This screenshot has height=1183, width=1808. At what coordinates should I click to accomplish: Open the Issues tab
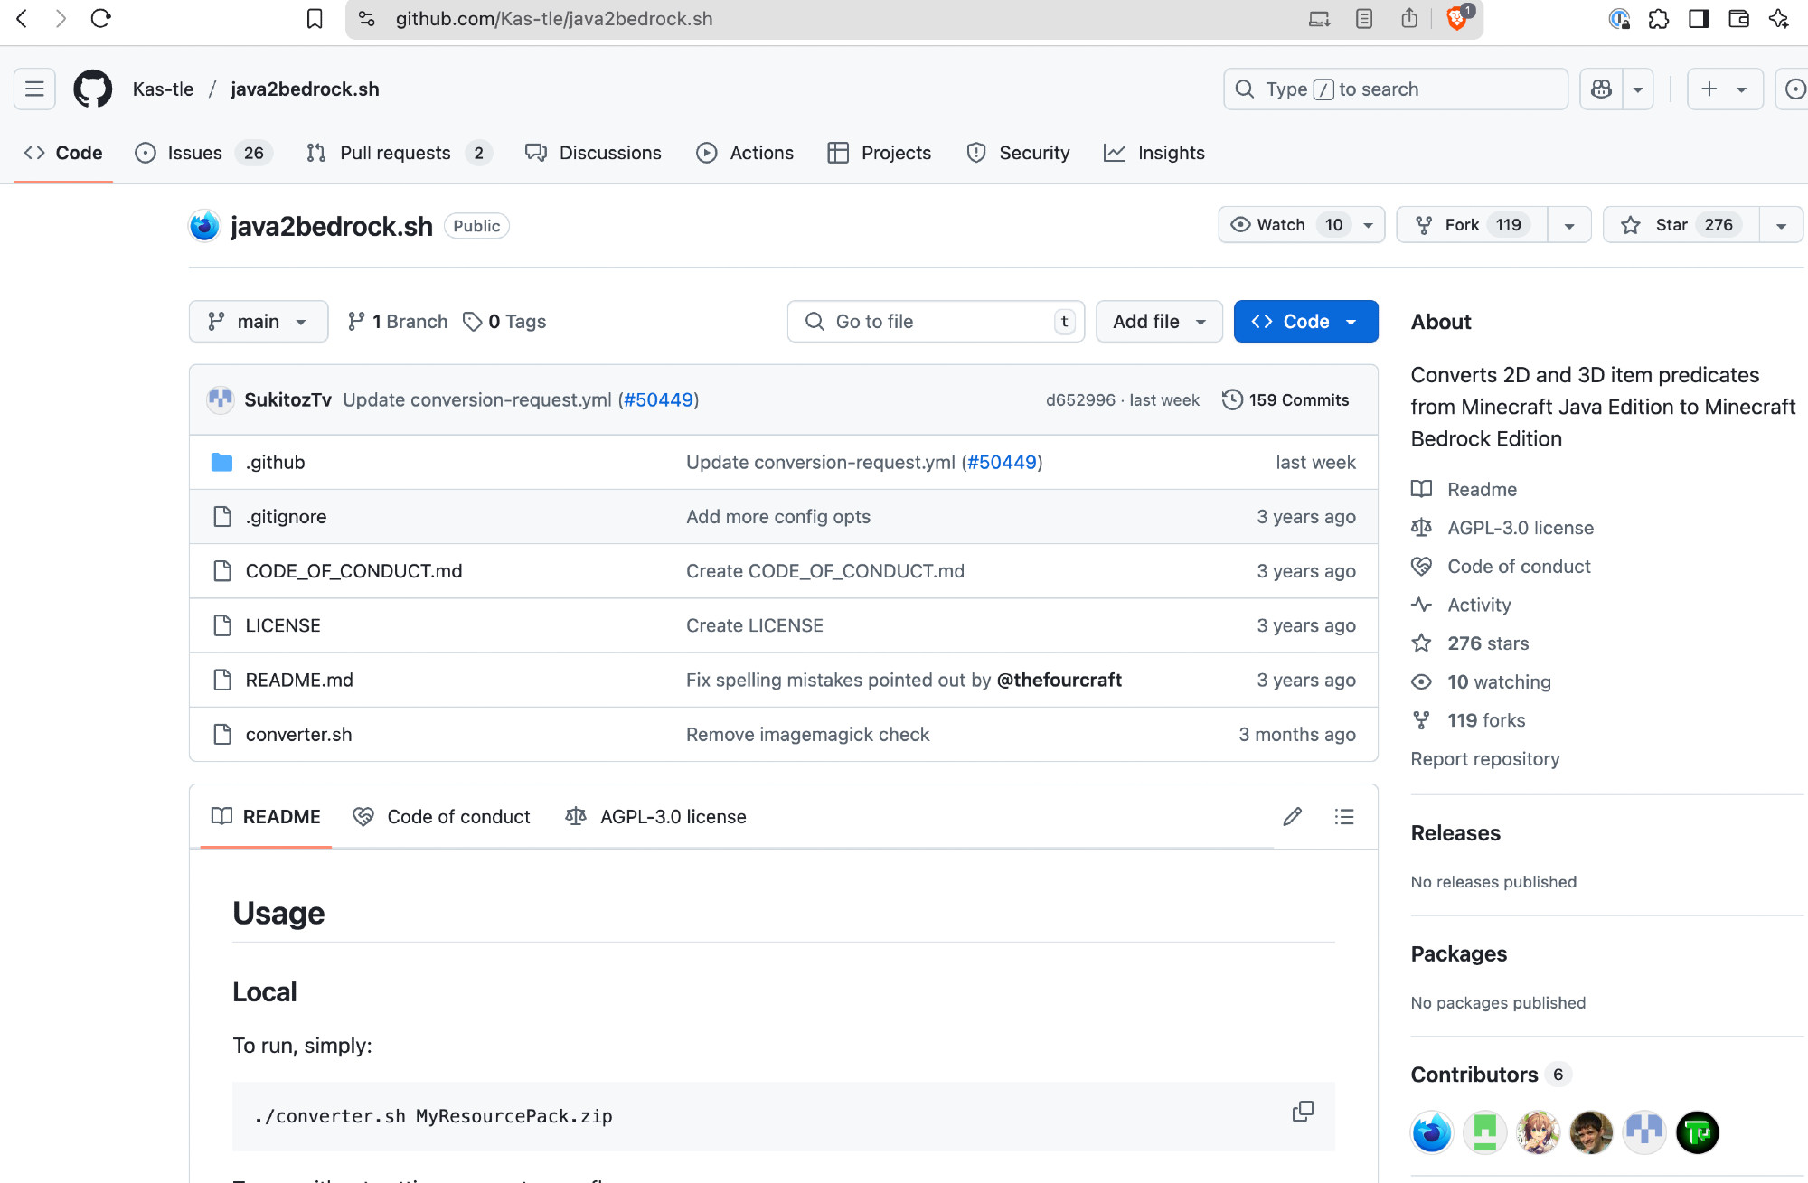[202, 153]
